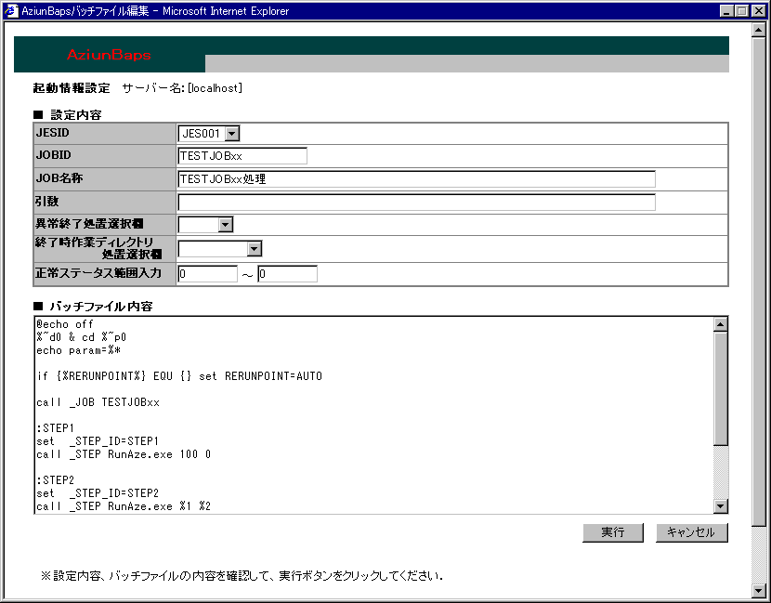771x603 pixels.
Task: Click the JESID row label
Action: click(x=53, y=133)
